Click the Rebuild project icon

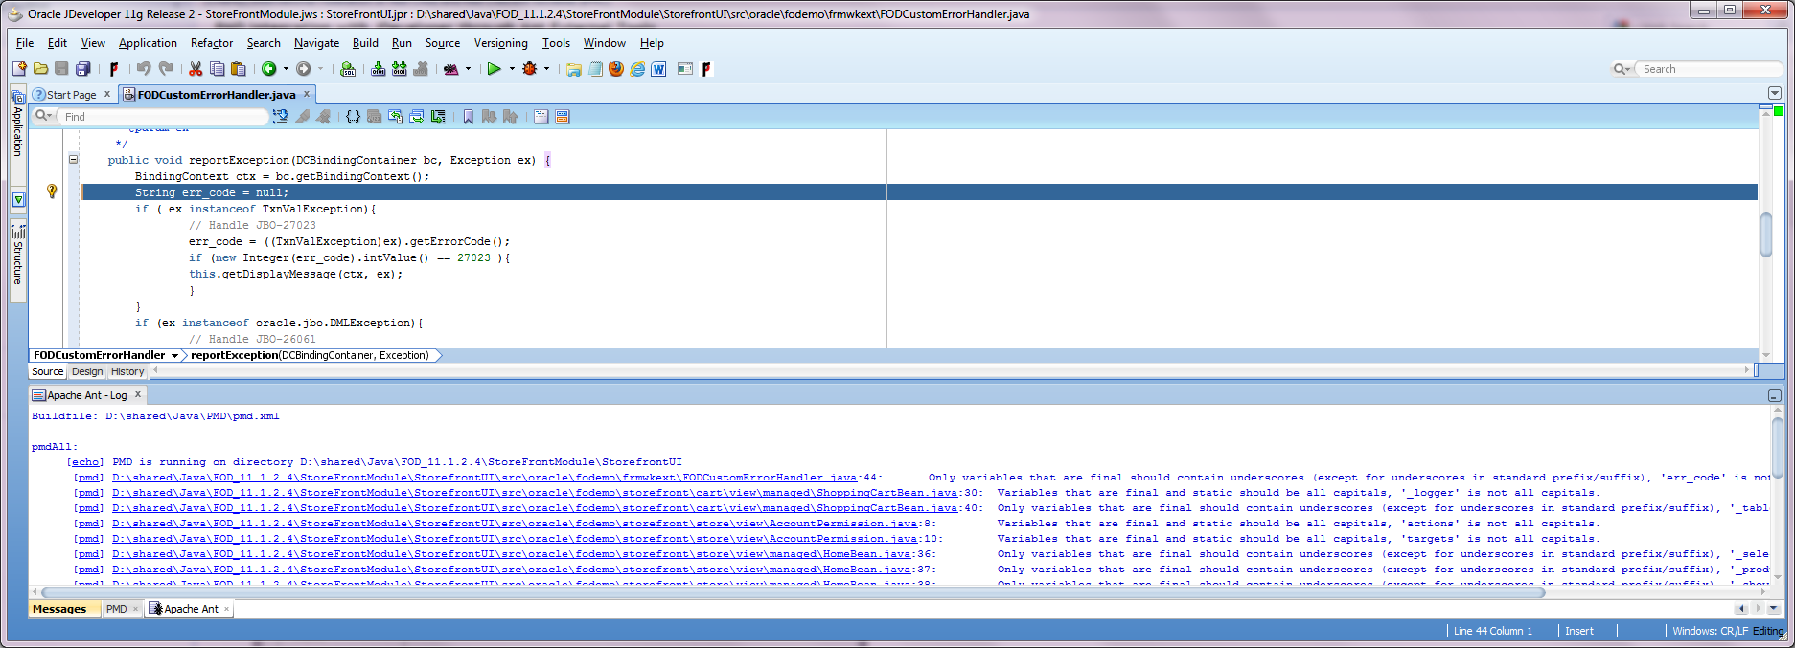point(400,69)
